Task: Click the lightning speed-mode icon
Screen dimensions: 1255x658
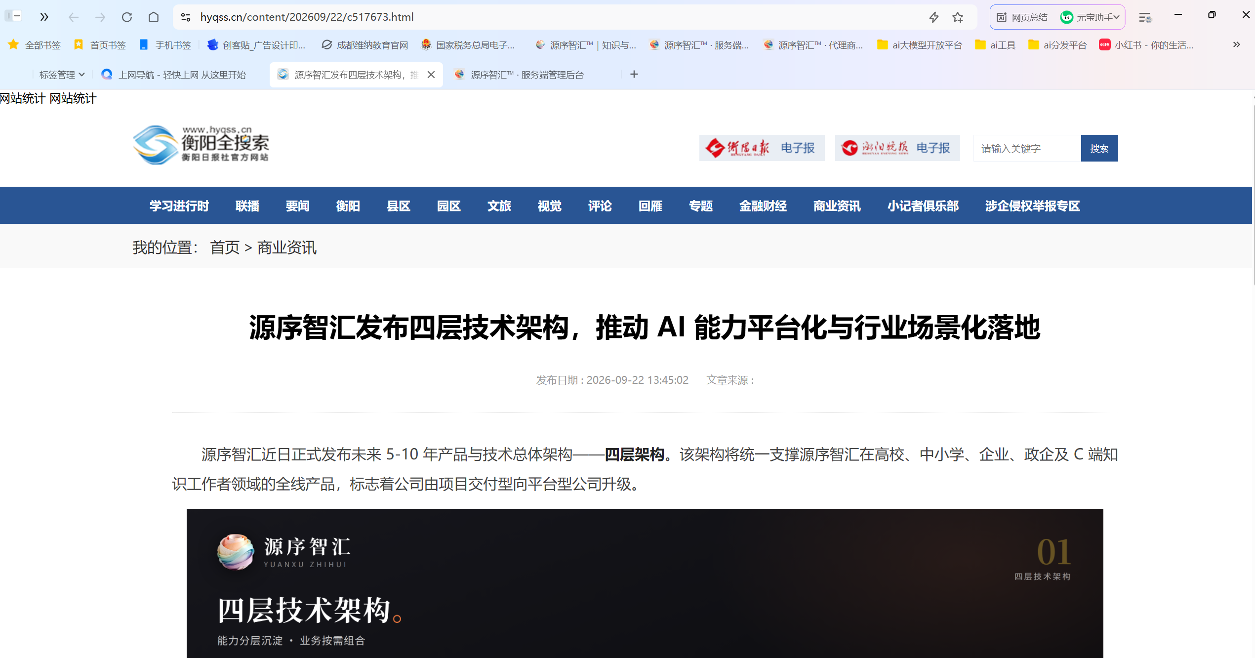Action: [933, 17]
